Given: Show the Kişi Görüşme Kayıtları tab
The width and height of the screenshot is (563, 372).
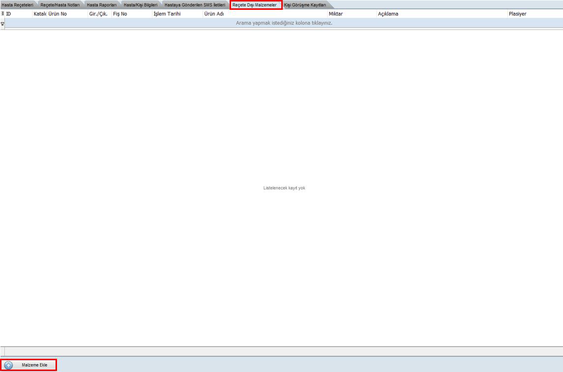Looking at the screenshot, I should point(305,5).
